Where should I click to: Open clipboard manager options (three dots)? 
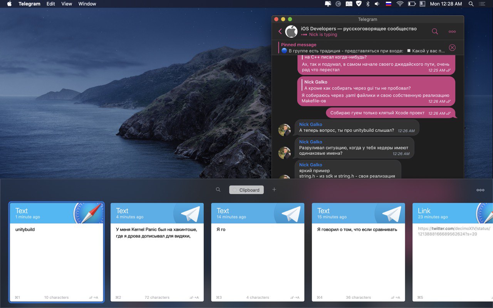[x=480, y=190]
